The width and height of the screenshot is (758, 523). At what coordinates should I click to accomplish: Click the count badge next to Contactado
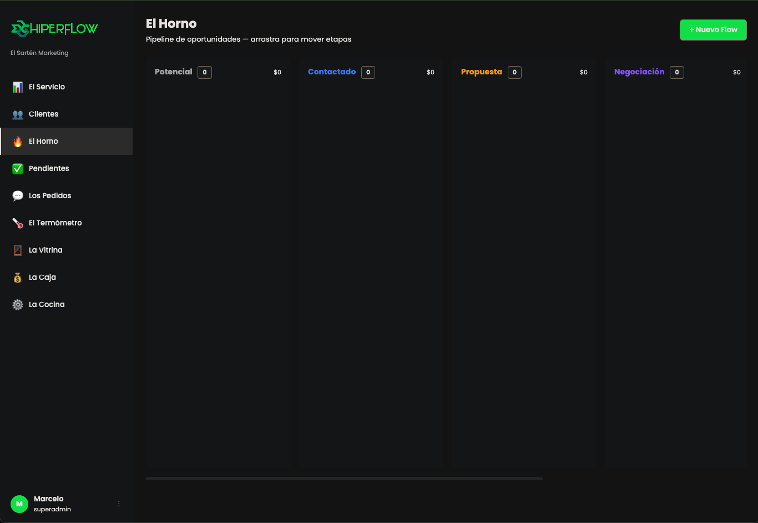pos(368,72)
